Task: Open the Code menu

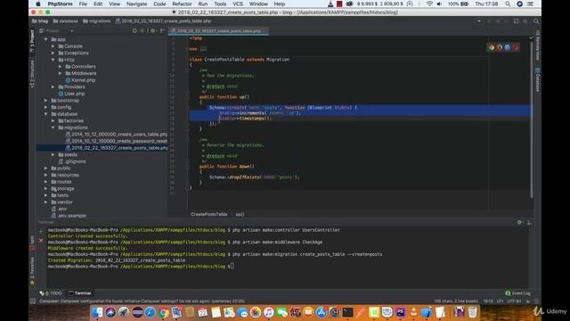Action: 159,4
